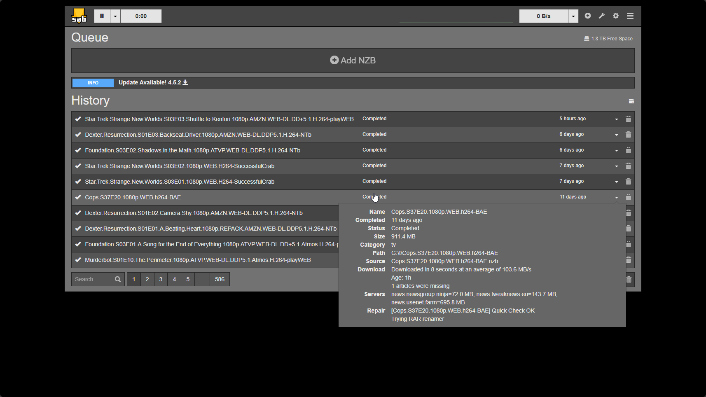The image size is (706, 397).
Task: Click the Path value in details popup
Action: click(x=444, y=253)
